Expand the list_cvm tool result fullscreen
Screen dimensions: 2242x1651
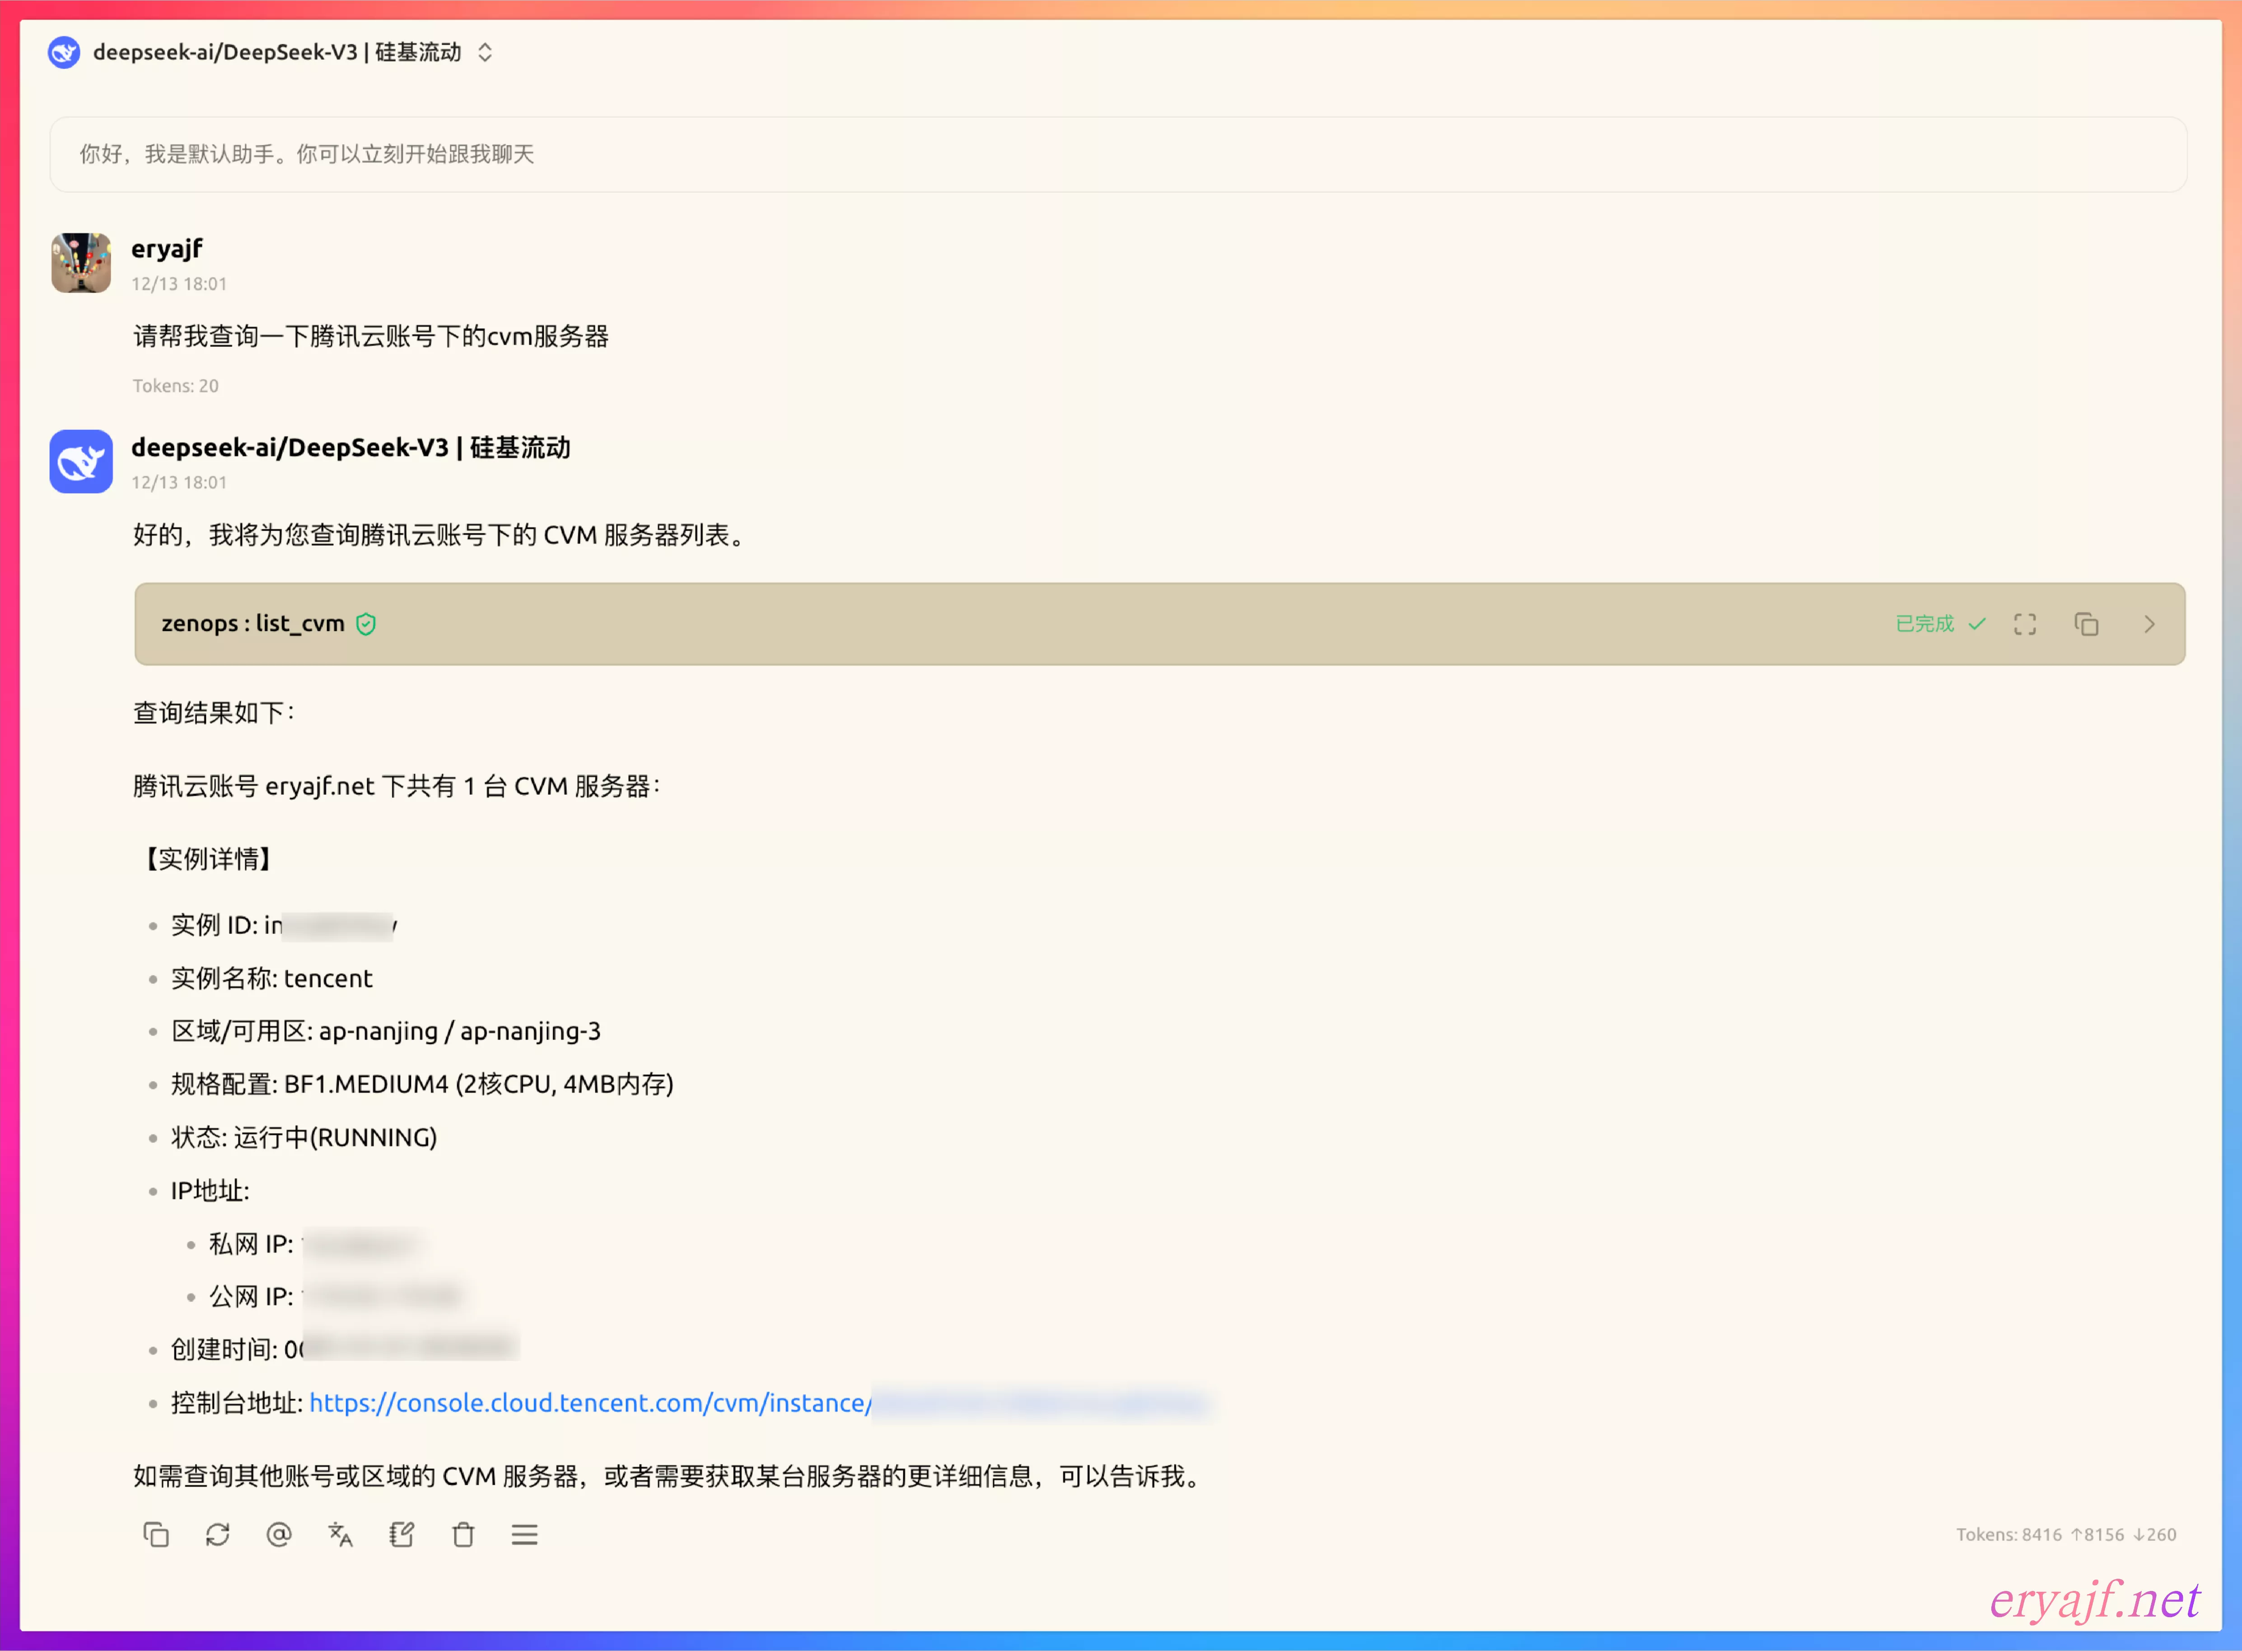pos(2025,624)
